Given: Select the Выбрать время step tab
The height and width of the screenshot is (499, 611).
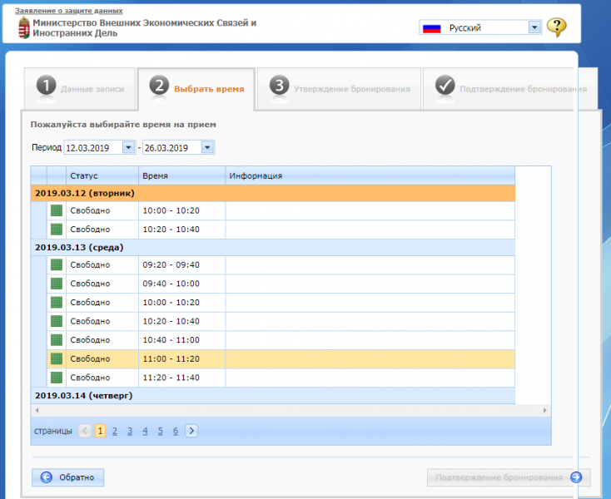Looking at the screenshot, I should [196, 89].
